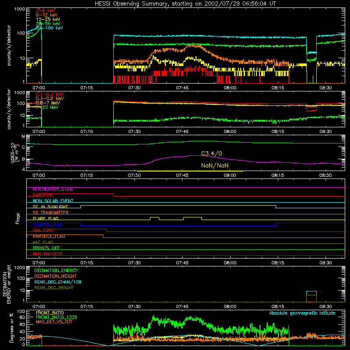Select the red "3-6 keV" legend label
The height and width of the screenshot is (350, 350).
point(45,10)
